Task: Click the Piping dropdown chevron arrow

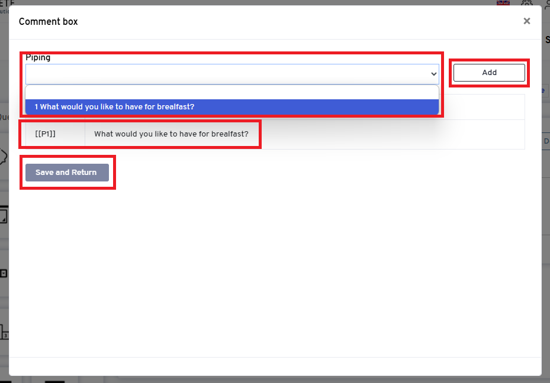Action: coord(433,74)
